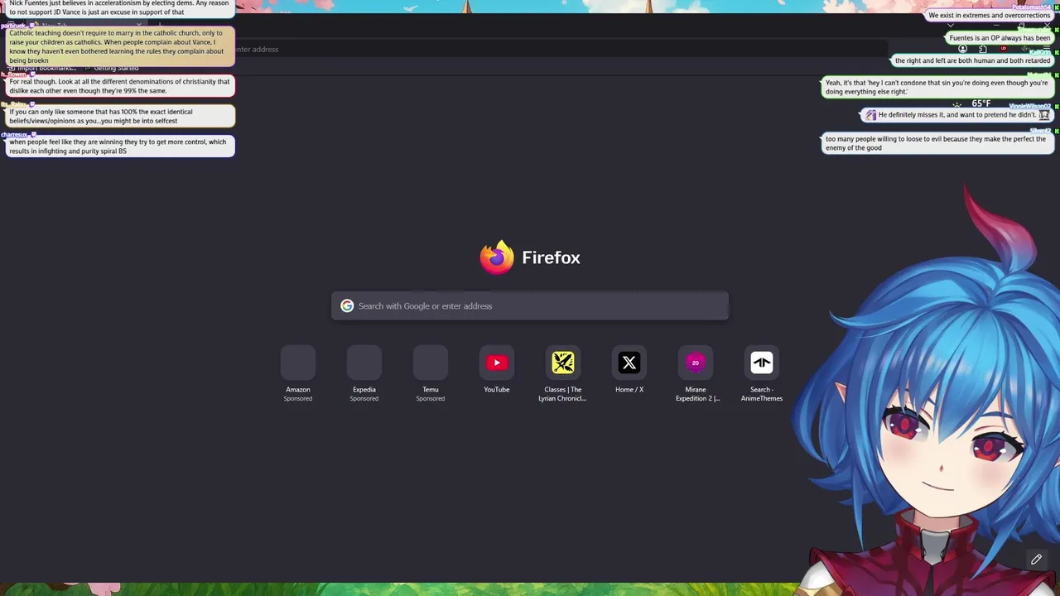Click the Google icon in search box
The image size is (1060, 596).
click(347, 306)
